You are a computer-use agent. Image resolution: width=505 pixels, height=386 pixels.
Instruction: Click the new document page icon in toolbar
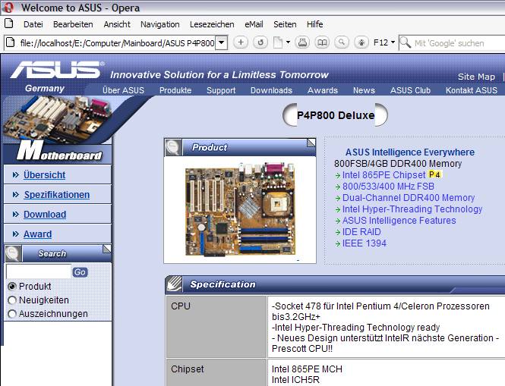tap(278, 42)
